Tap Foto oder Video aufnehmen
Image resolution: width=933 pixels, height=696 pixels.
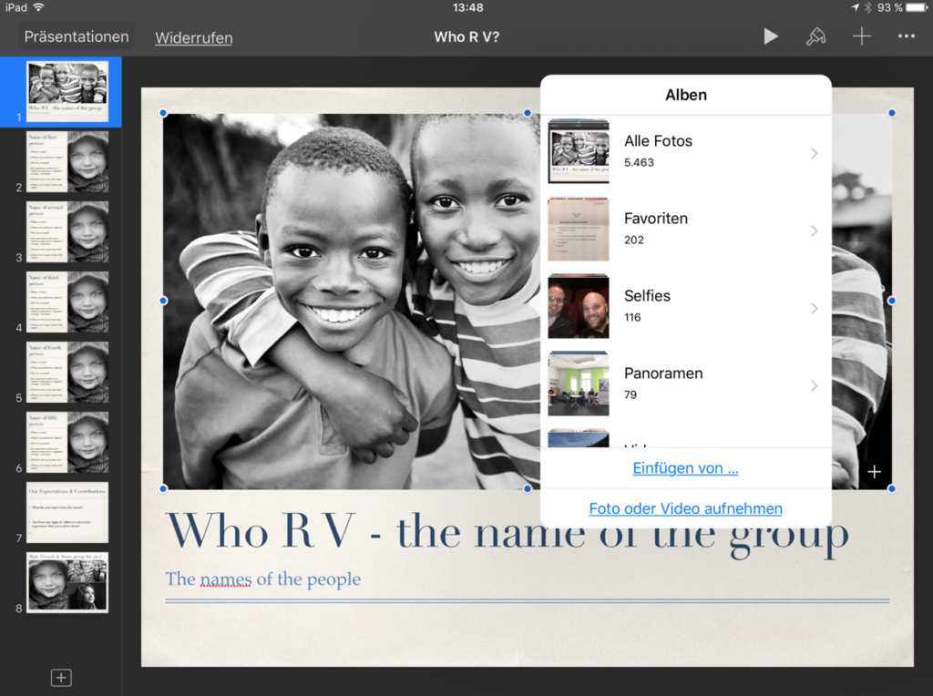pyautogui.click(x=685, y=508)
